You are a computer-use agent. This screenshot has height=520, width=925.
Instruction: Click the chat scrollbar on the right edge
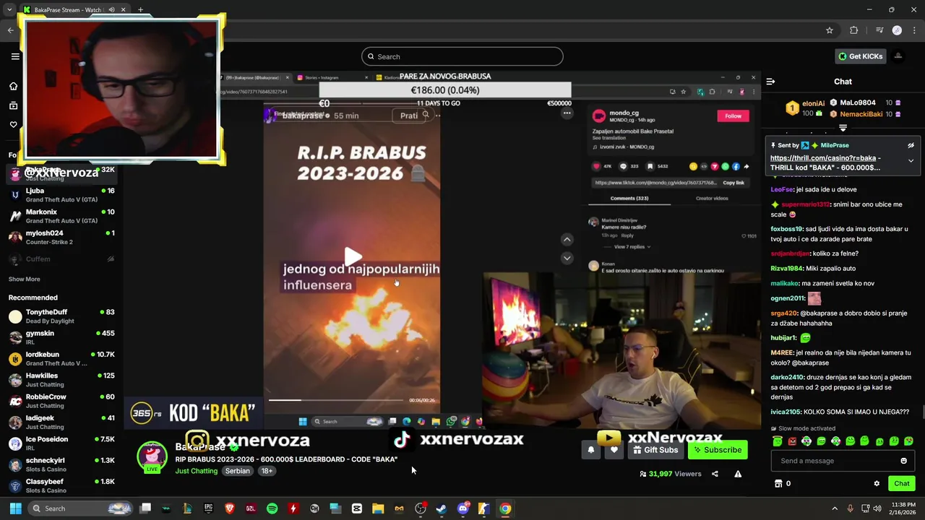point(923,412)
